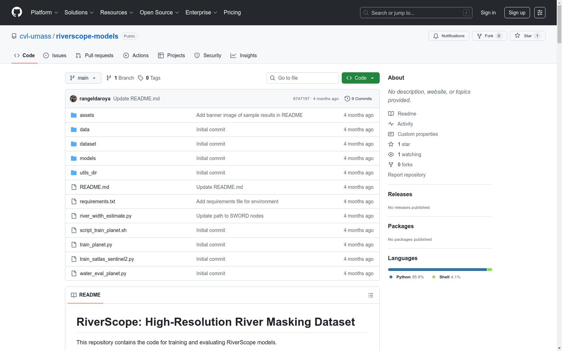
Task: Click the README.md file icon
Action: click(74, 187)
